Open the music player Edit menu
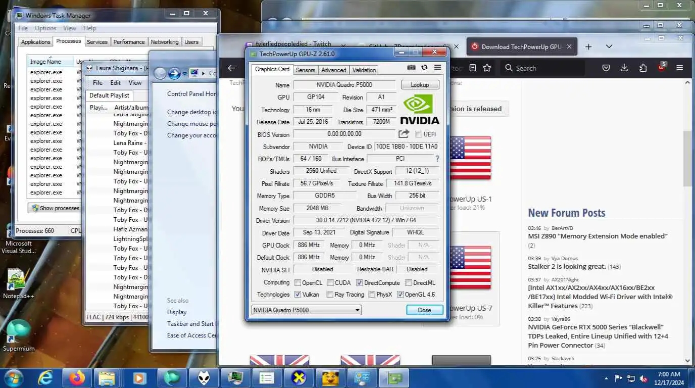The width and height of the screenshot is (695, 388). click(x=116, y=82)
